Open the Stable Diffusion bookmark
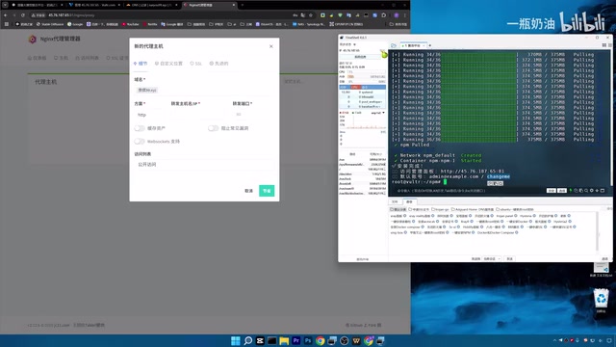This screenshot has width=616, height=347. pos(50,24)
